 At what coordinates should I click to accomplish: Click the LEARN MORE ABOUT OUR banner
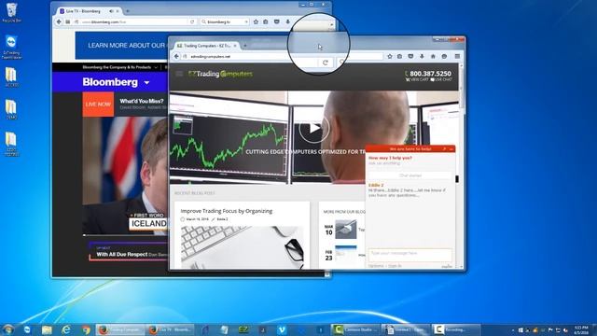(122, 46)
